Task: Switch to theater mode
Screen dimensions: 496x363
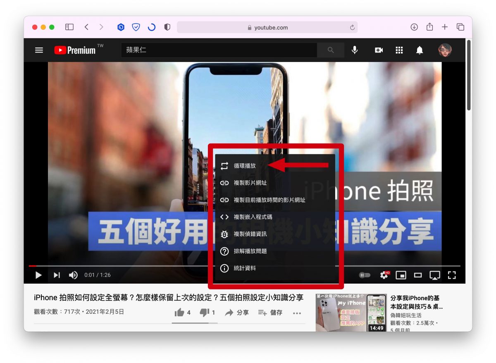Action: 418,275
